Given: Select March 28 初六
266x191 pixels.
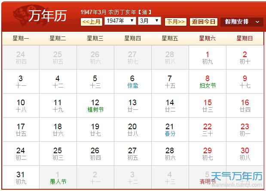Looking at the screenshot, I should (x=170, y=154).
